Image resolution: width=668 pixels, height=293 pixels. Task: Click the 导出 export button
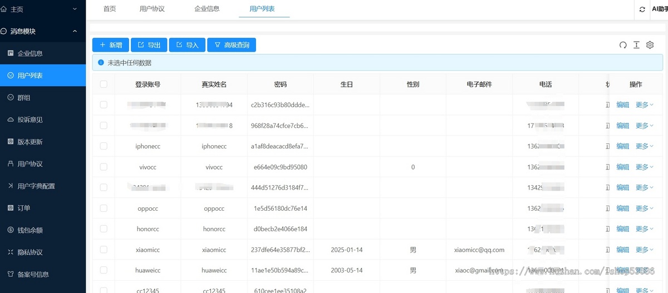pos(149,45)
